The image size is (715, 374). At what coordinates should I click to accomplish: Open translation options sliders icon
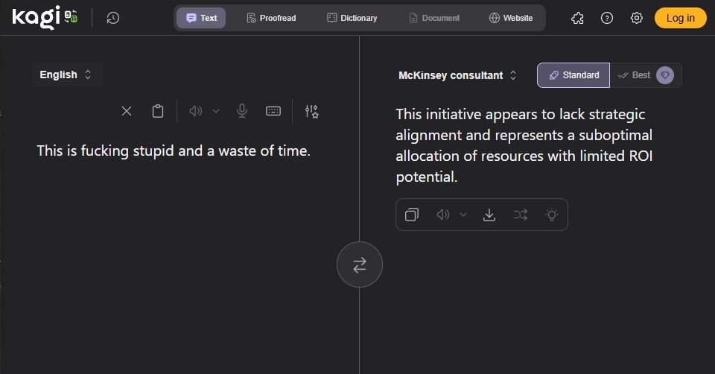(312, 111)
